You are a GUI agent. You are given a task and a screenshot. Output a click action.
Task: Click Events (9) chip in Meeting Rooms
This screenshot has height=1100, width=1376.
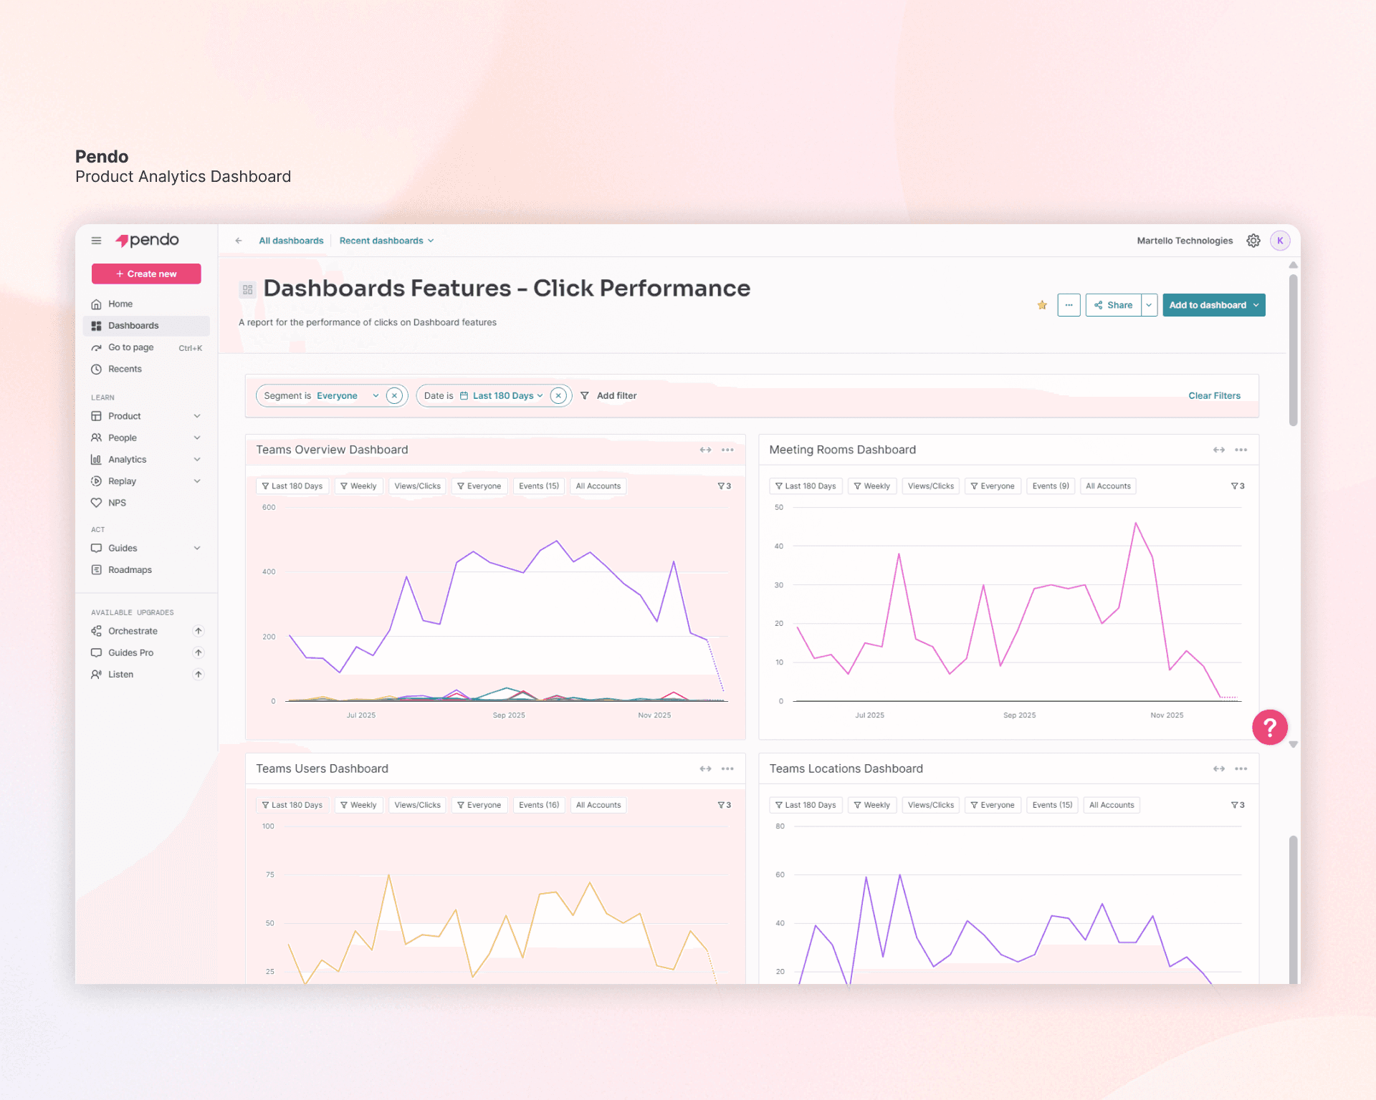tap(1051, 486)
